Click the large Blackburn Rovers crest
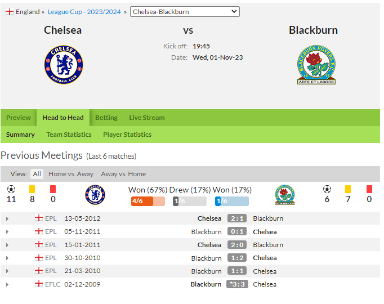384x304 pixels. [x=316, y=65]
